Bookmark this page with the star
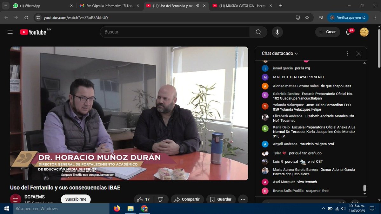The image size is (381, 214). [307, 18]
